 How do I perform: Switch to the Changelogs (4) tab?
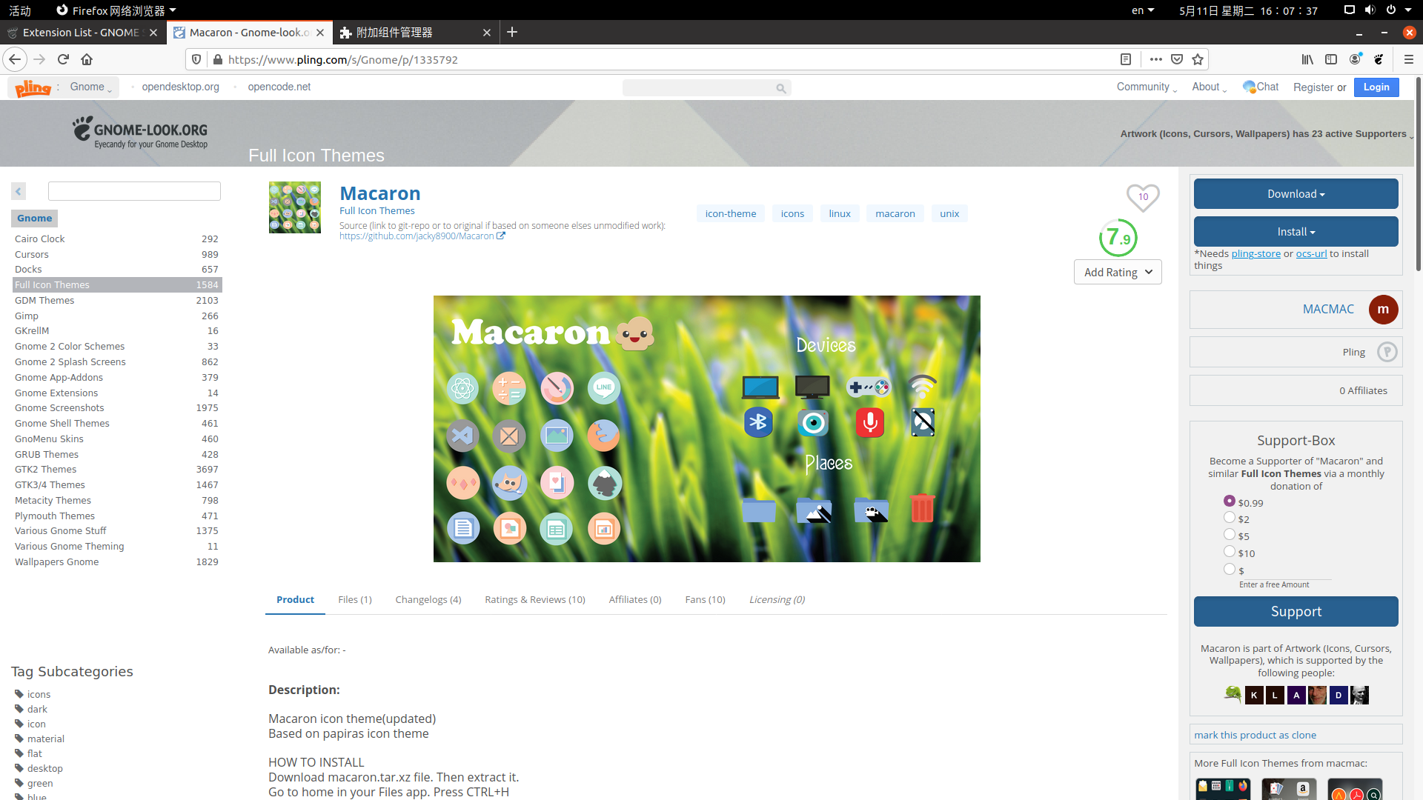[x=428, y=599]
